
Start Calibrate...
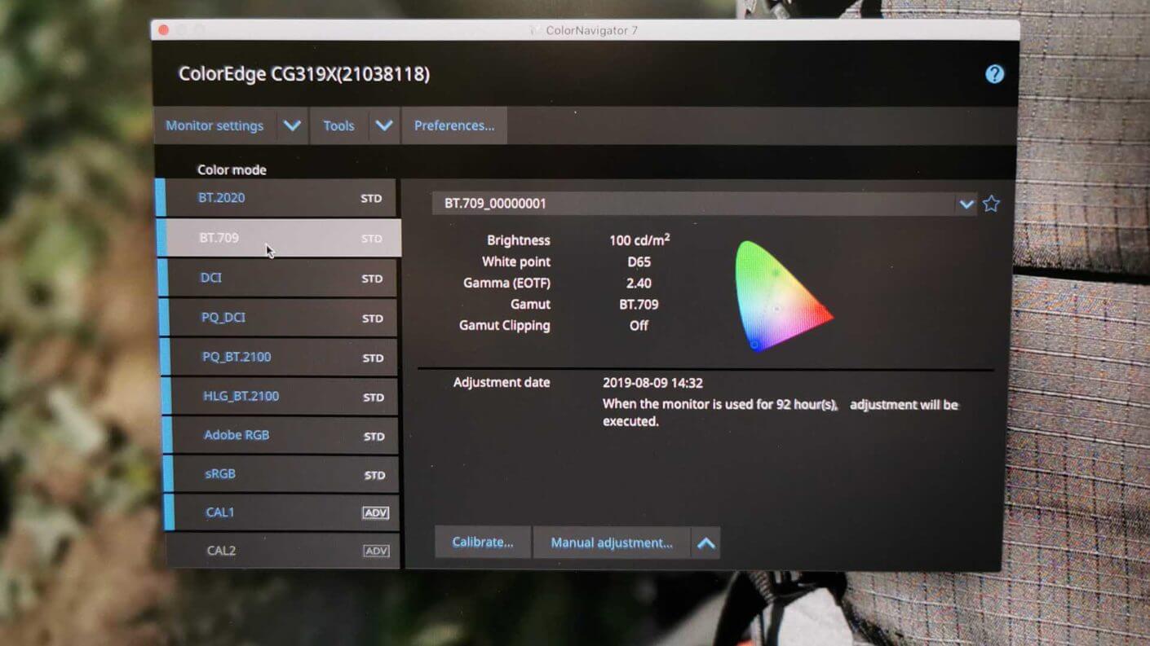point(483,543)
